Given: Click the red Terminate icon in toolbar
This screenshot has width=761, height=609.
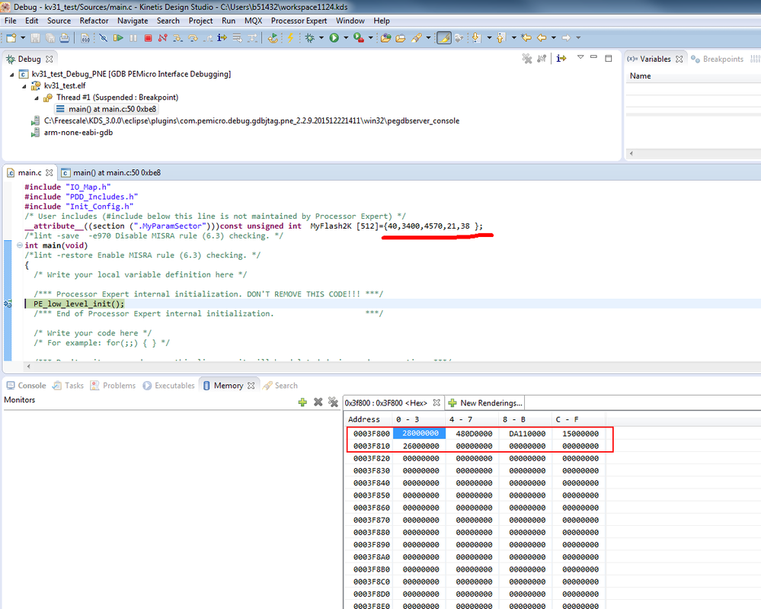Looking at the screenshot, I should (149, 37).
